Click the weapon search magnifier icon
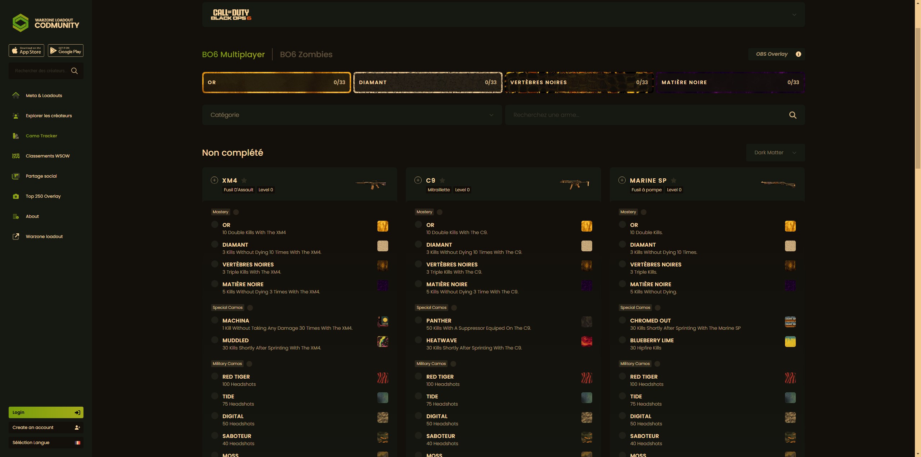 coord(793,115)
